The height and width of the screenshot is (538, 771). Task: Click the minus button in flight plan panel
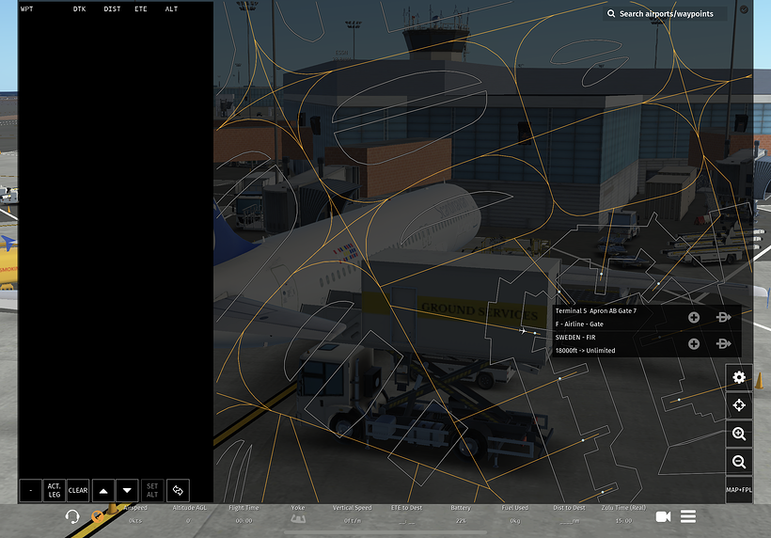[30, 490]
